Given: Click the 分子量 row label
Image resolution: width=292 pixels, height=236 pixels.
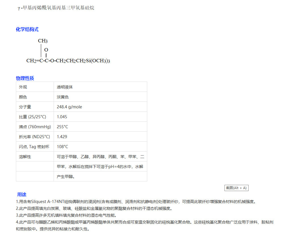Looking at the screenshot, I should pyautogui.click(x=24, y=107).
